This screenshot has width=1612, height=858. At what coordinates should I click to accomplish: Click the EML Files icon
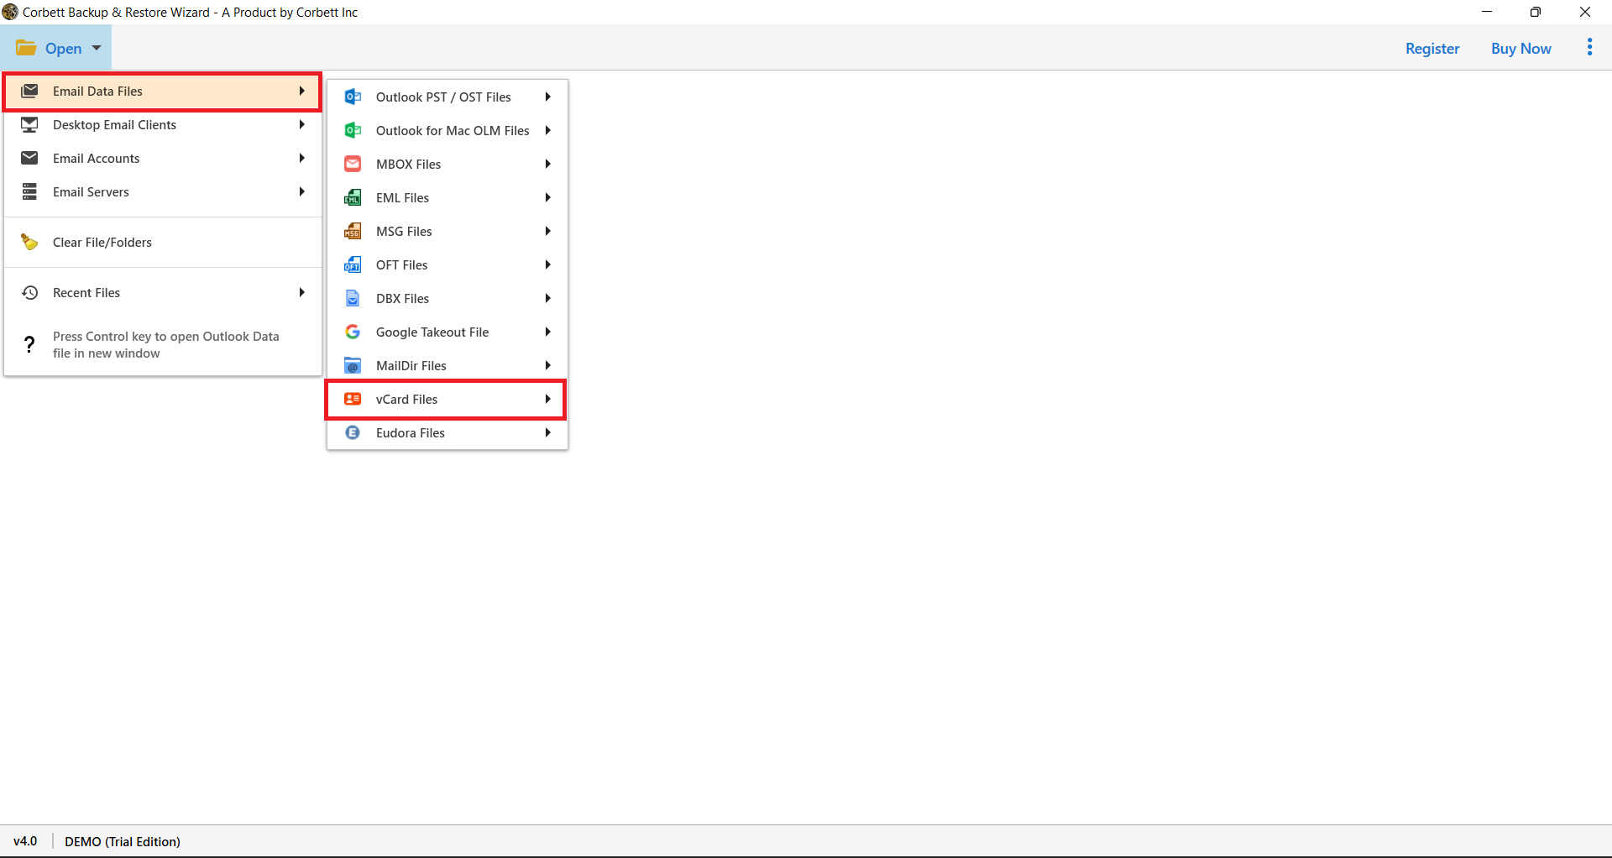coord(353,197)
